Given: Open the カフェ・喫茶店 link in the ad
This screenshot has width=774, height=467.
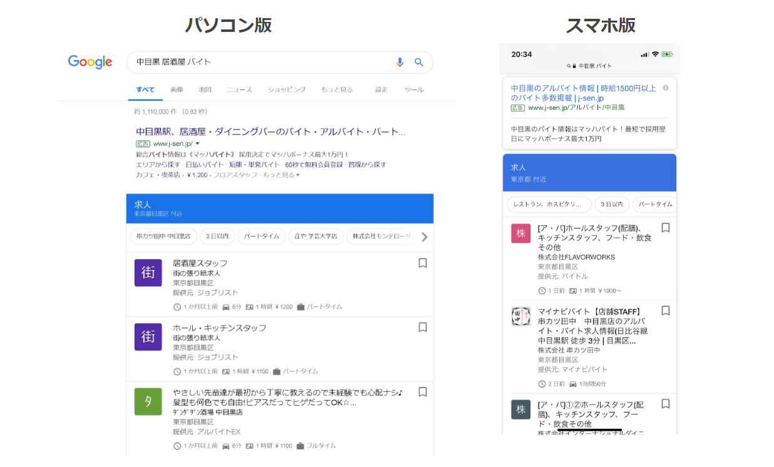Looking at the screenshot, I should [157, 175].
